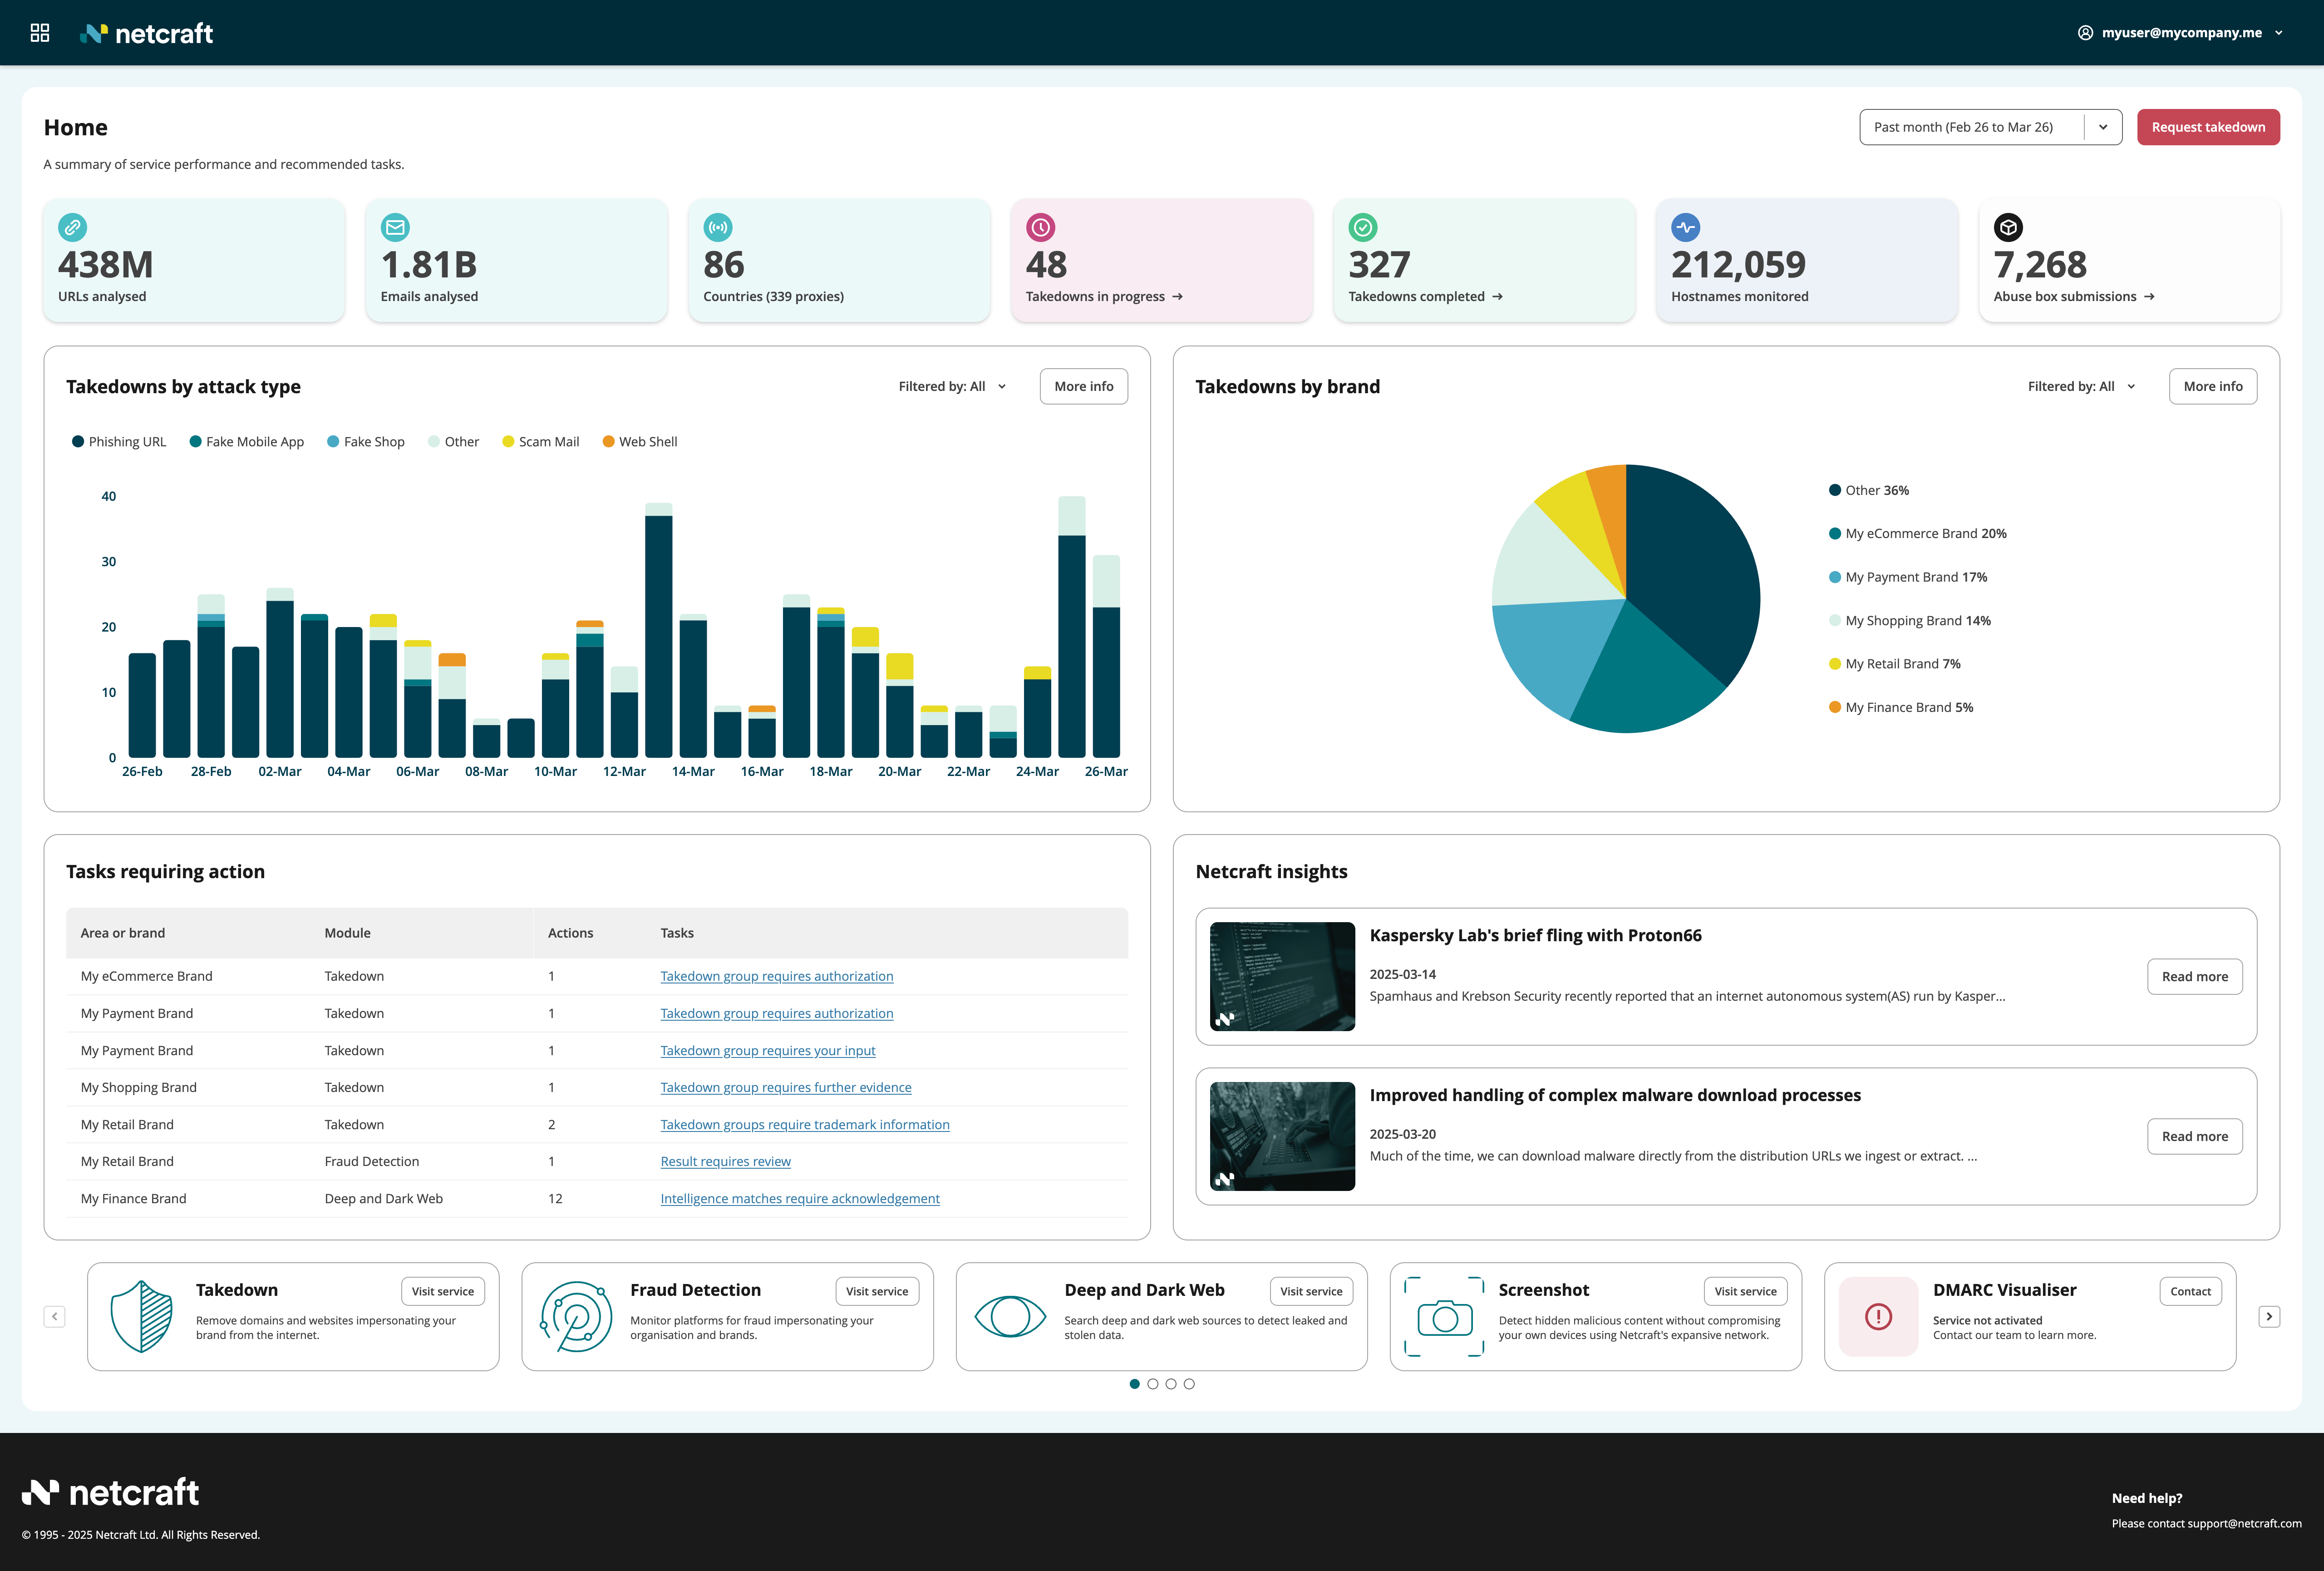Click the Deep and Dark Web eye icon

1009,1316
